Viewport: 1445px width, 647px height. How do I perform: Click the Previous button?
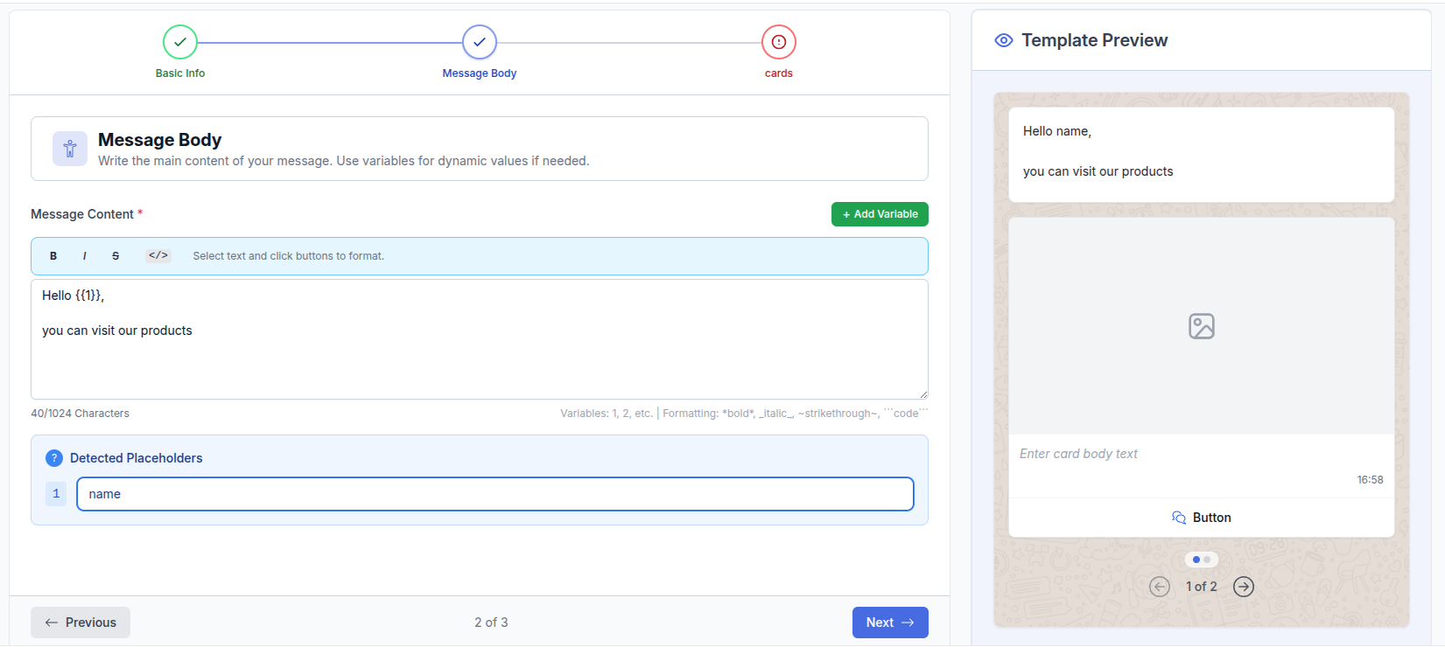tap(81, 623)
